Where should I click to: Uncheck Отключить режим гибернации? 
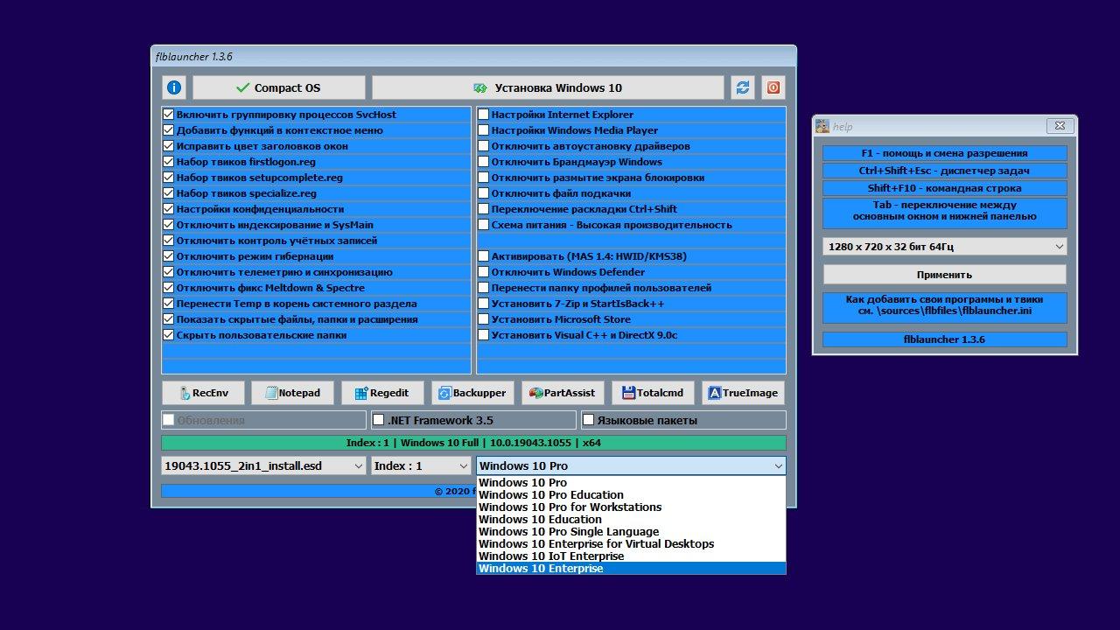point(170,256)
